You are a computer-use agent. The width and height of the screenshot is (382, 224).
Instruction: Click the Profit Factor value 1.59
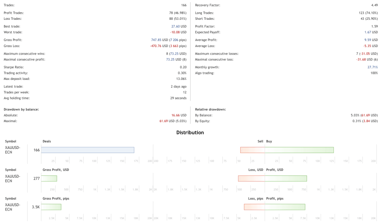click(x=374, y=27)
